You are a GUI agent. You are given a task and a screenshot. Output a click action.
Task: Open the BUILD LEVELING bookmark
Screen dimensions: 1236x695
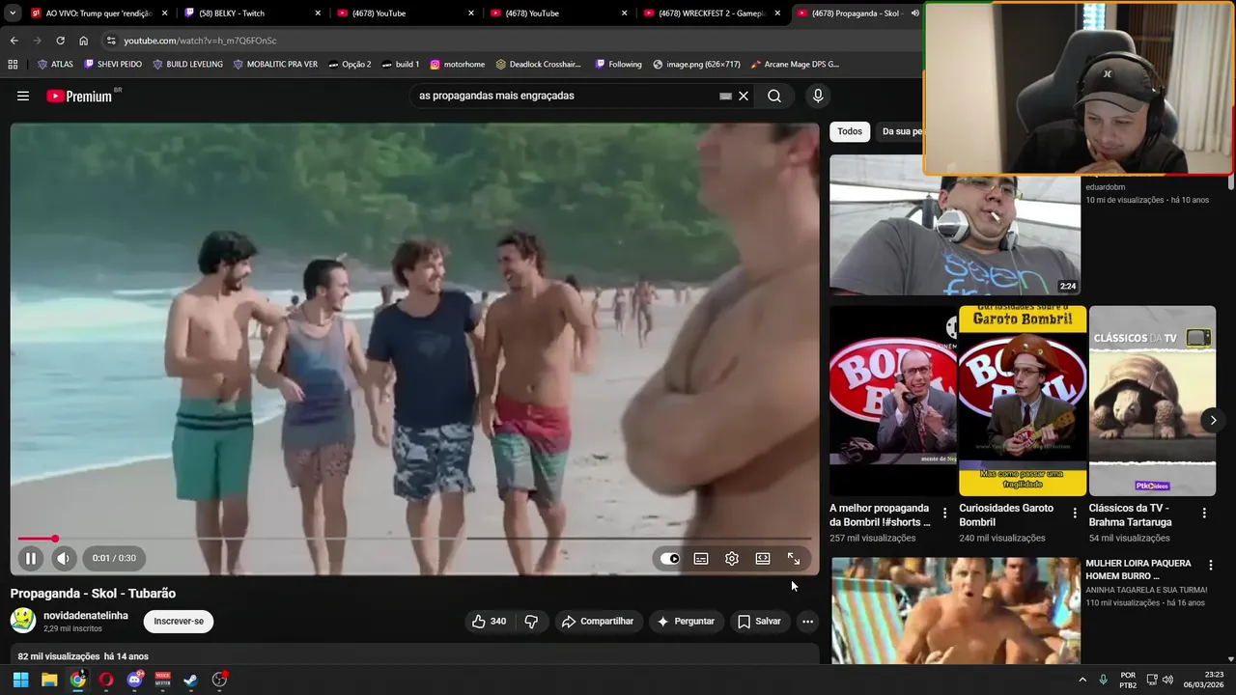coord(187,64)
